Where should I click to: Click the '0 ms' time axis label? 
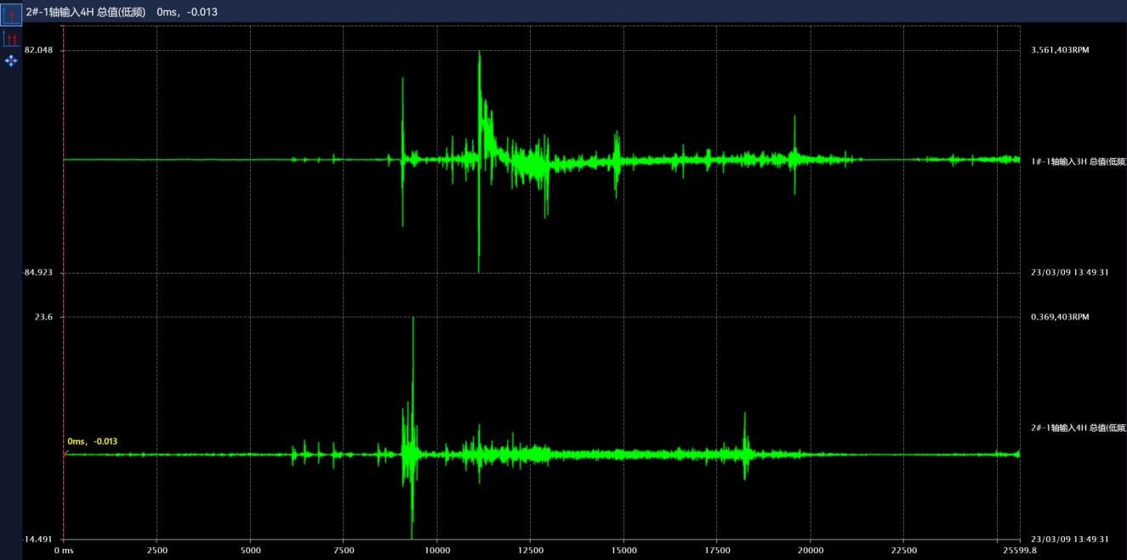click(65, 551)
